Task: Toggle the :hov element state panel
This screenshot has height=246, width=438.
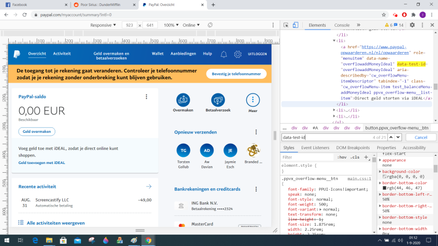Action: click(342, 157)
